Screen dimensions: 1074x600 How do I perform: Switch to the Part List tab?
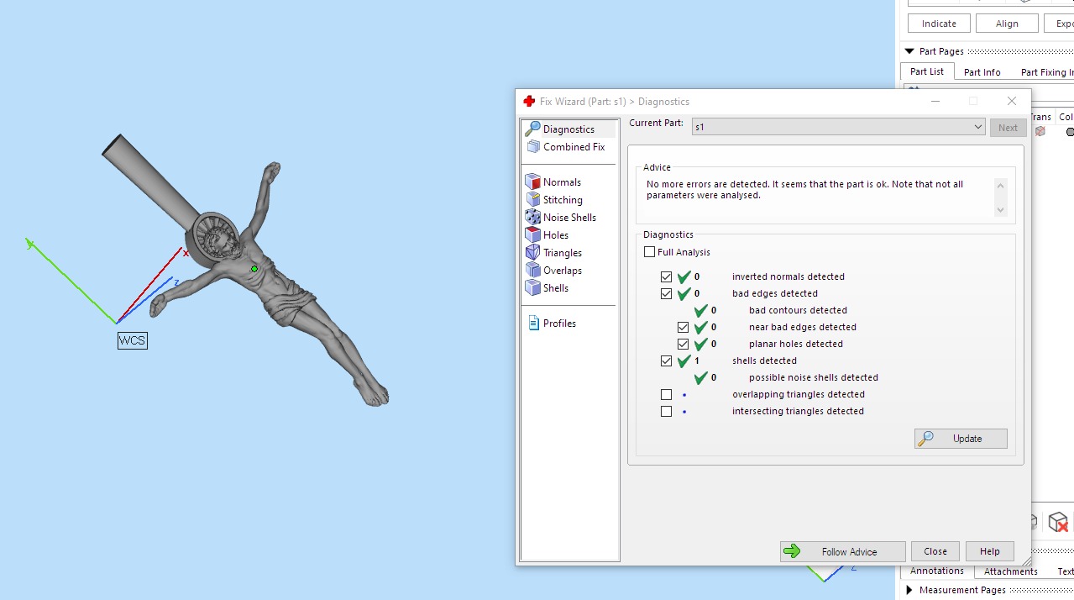[x=927, y=72]
